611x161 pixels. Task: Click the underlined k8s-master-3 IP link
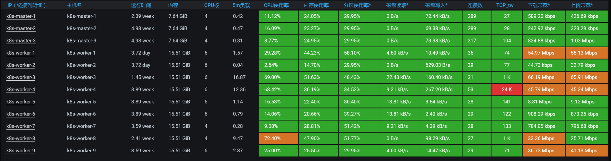[x=21, y=41]
